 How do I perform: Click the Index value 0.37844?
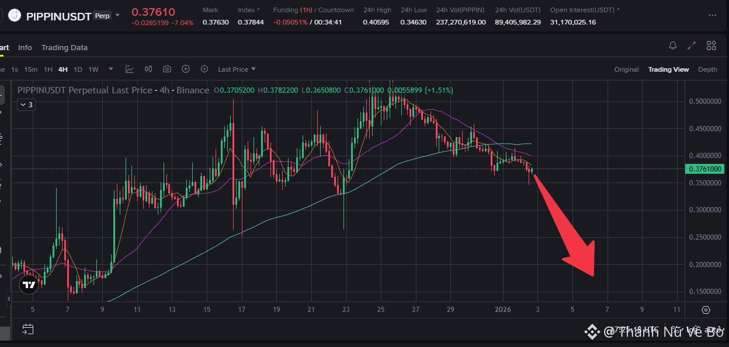(x=251, y=22)
